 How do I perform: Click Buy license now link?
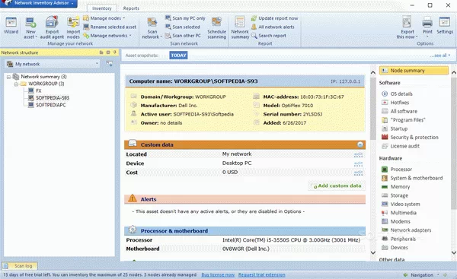[x=218, y=274]
